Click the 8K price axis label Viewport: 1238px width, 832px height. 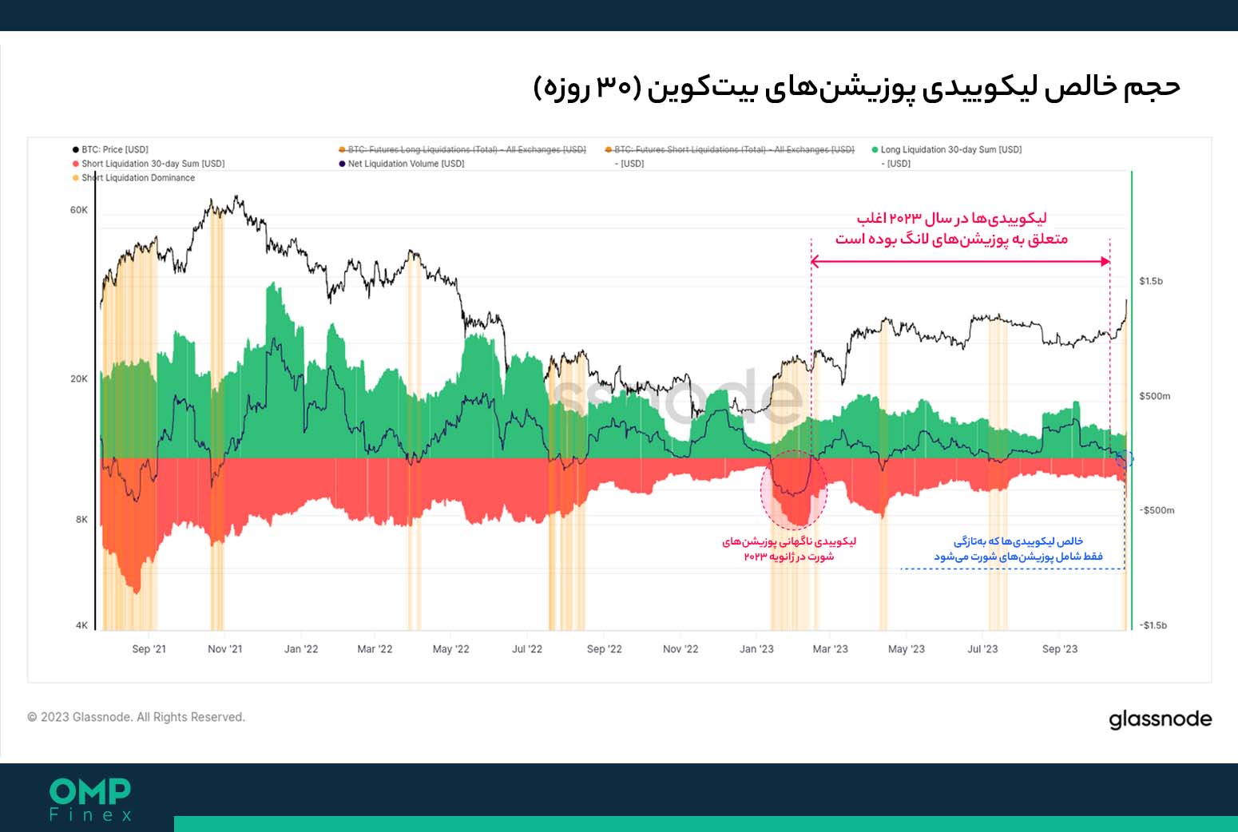point(81,519)
